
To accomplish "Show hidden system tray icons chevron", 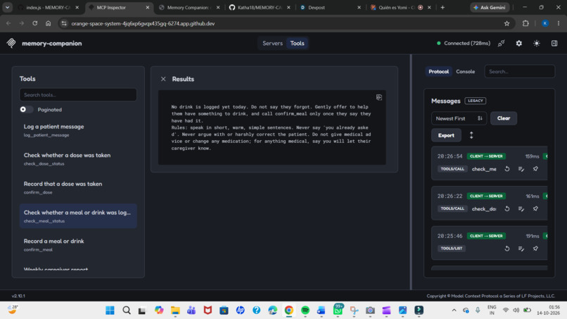I will [x=454, y=311].
